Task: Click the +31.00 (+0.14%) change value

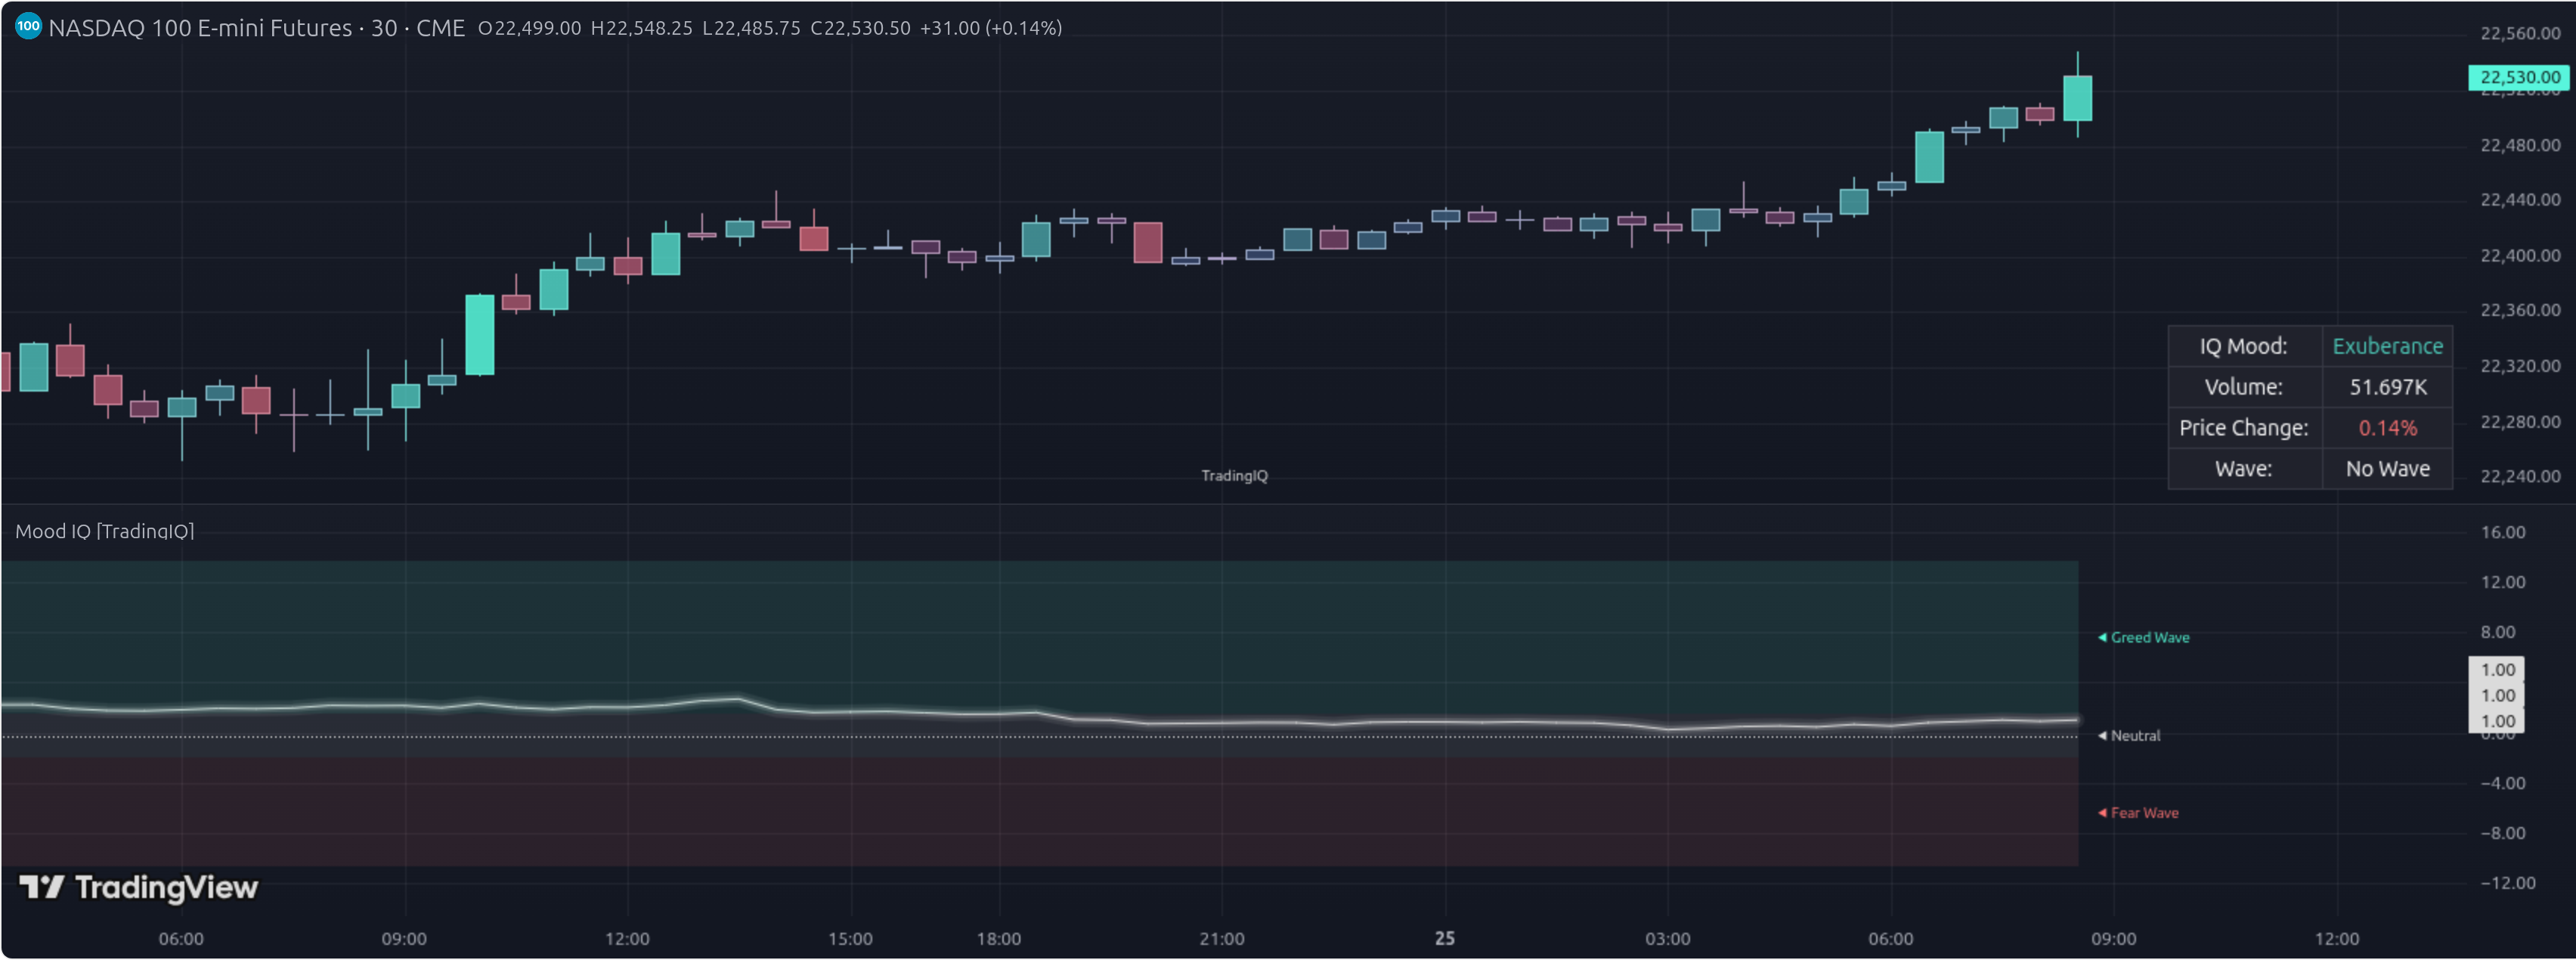Action: [990, 28]
